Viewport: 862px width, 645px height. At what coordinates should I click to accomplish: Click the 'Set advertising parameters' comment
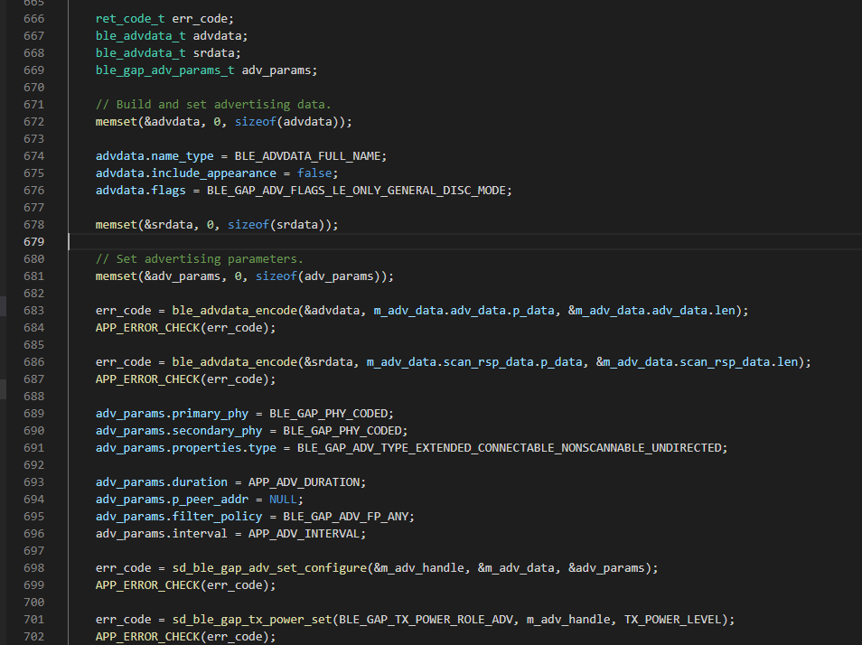pyautogui.click(x=199, y=259)
